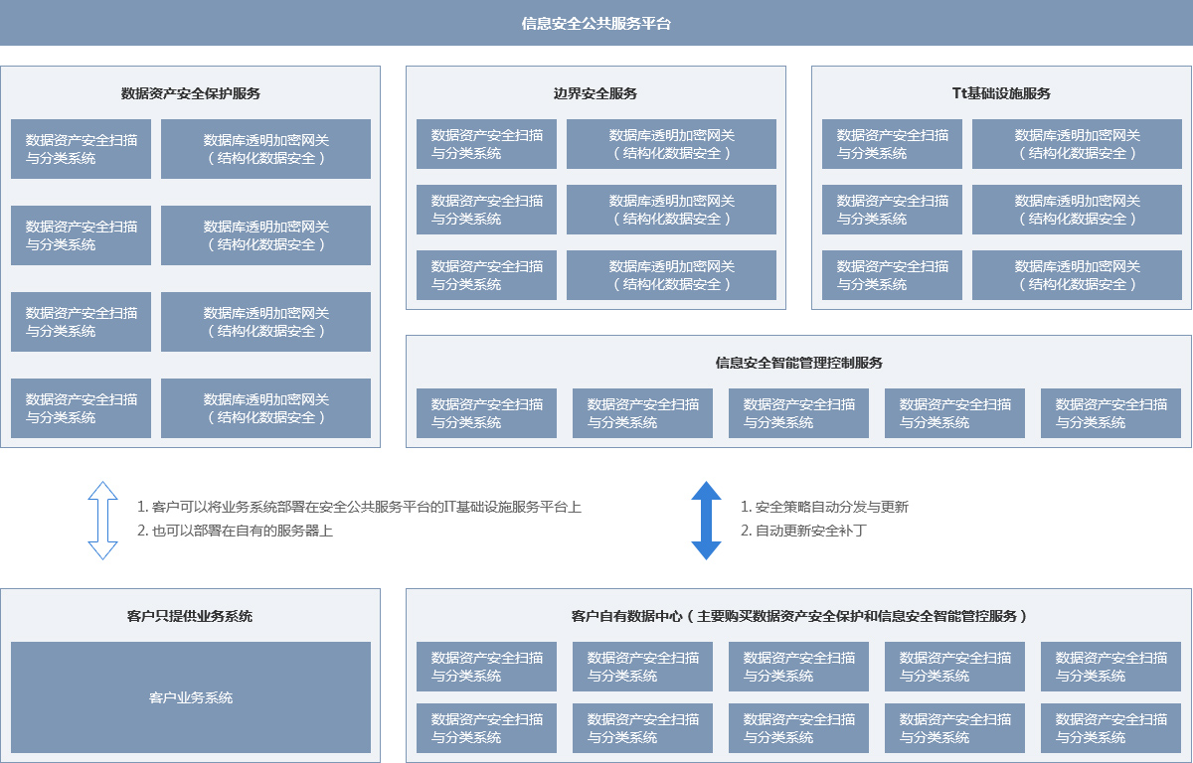The image size is (1193, 763).
Task: Select the 数据资产安全保护服务 section title
Action: coord(191,93)
